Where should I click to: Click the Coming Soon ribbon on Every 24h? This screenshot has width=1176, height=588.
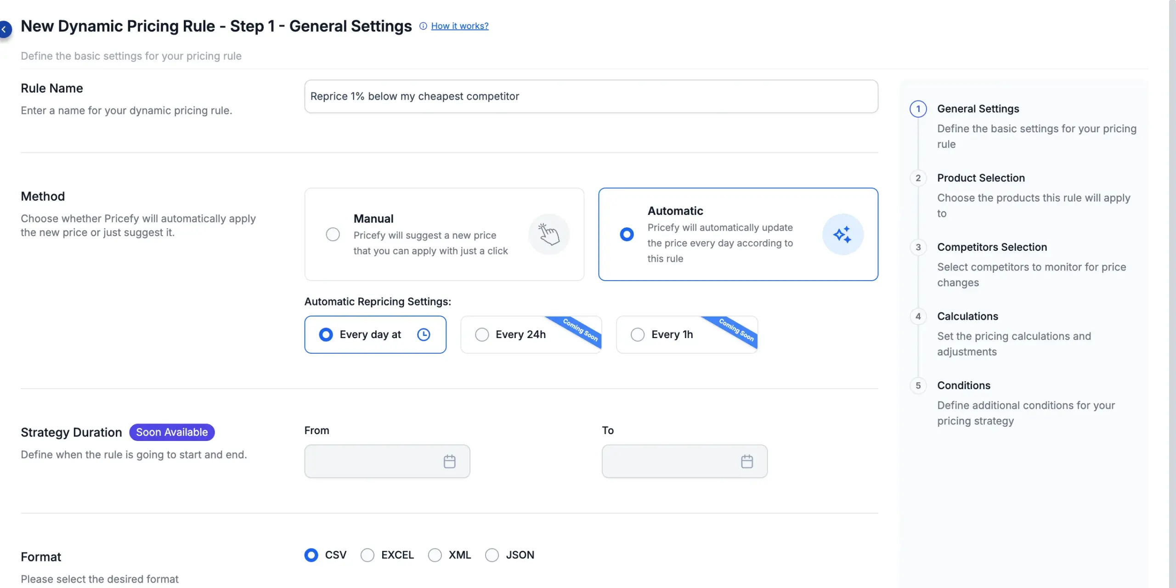(x=580, y=330)
